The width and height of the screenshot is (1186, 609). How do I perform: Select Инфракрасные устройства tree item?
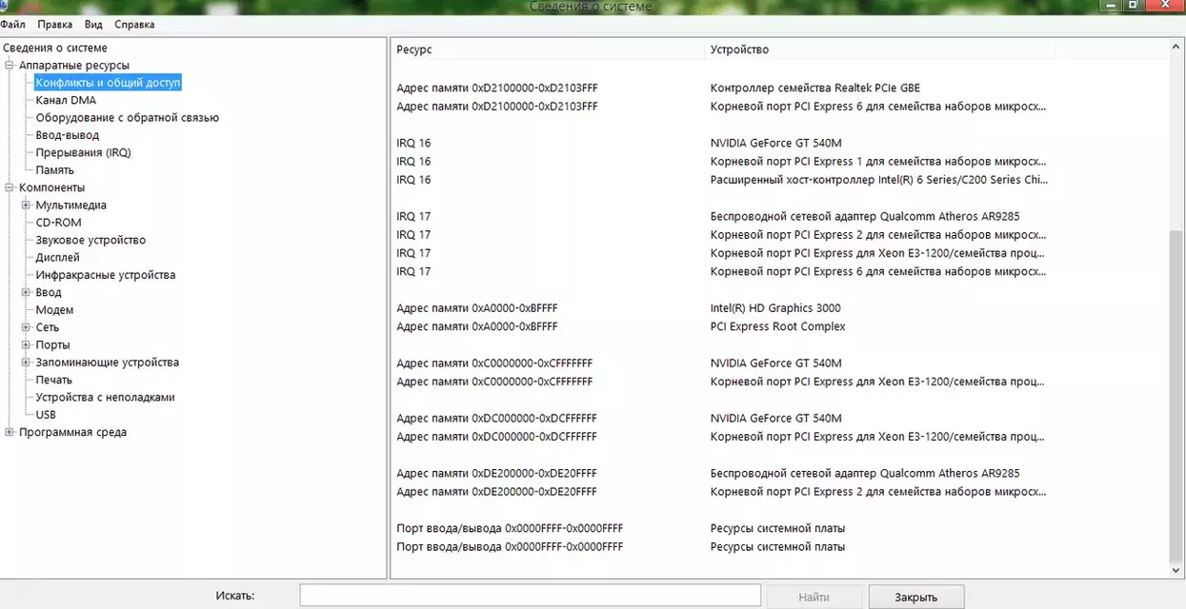pyautogui.click(x=106, y=275)
